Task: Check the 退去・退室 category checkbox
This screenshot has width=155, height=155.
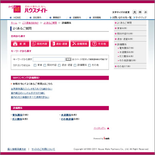Action: click(x=59, y=65)
